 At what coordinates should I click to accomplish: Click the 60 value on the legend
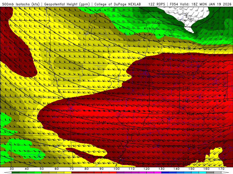(x=57, y=169)
